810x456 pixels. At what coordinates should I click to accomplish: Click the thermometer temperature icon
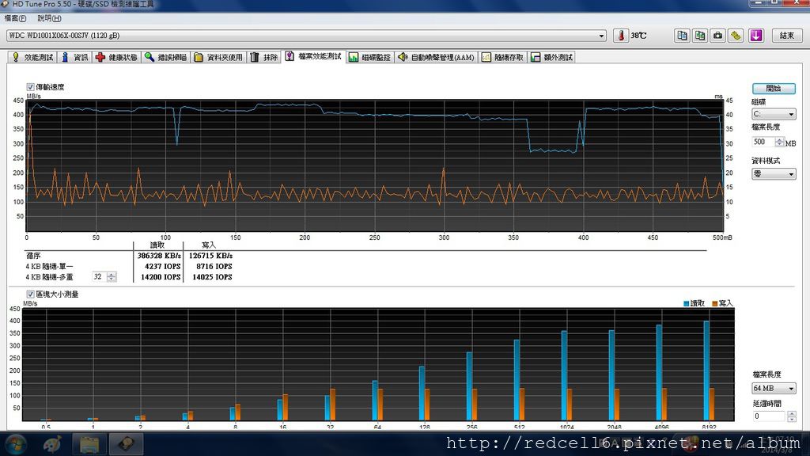[622, 36]
